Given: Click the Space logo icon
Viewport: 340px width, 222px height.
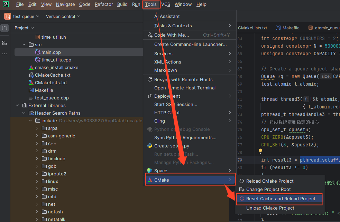Looking at the screenshot, I should click(x=150, y=171).
